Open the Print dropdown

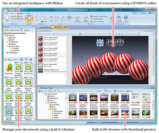[x=130, y=91]
